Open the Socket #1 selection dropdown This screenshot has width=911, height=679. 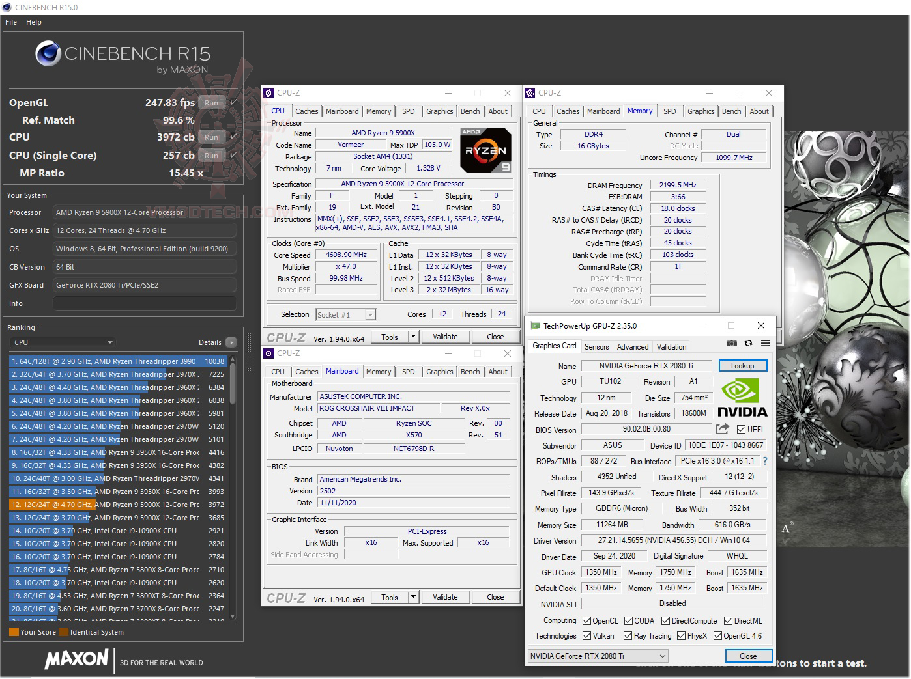(345, 315)
